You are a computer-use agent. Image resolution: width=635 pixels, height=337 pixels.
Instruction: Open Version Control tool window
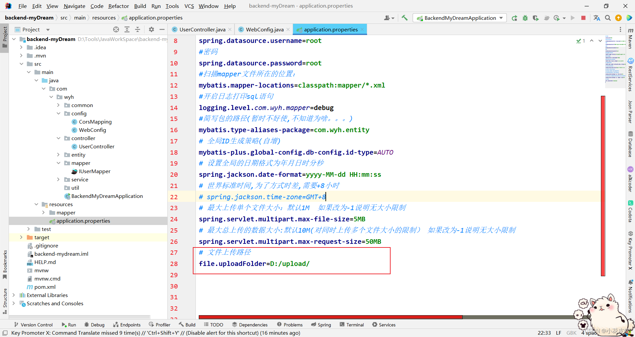[33, 325]
